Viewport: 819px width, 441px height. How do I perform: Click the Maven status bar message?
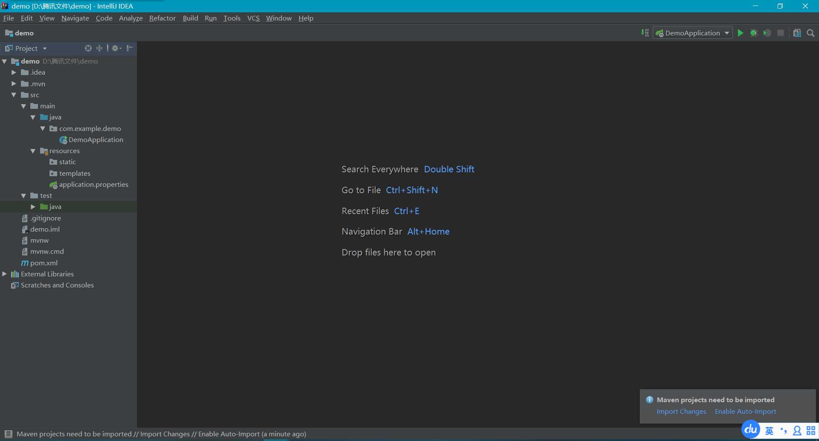[161, 434]
